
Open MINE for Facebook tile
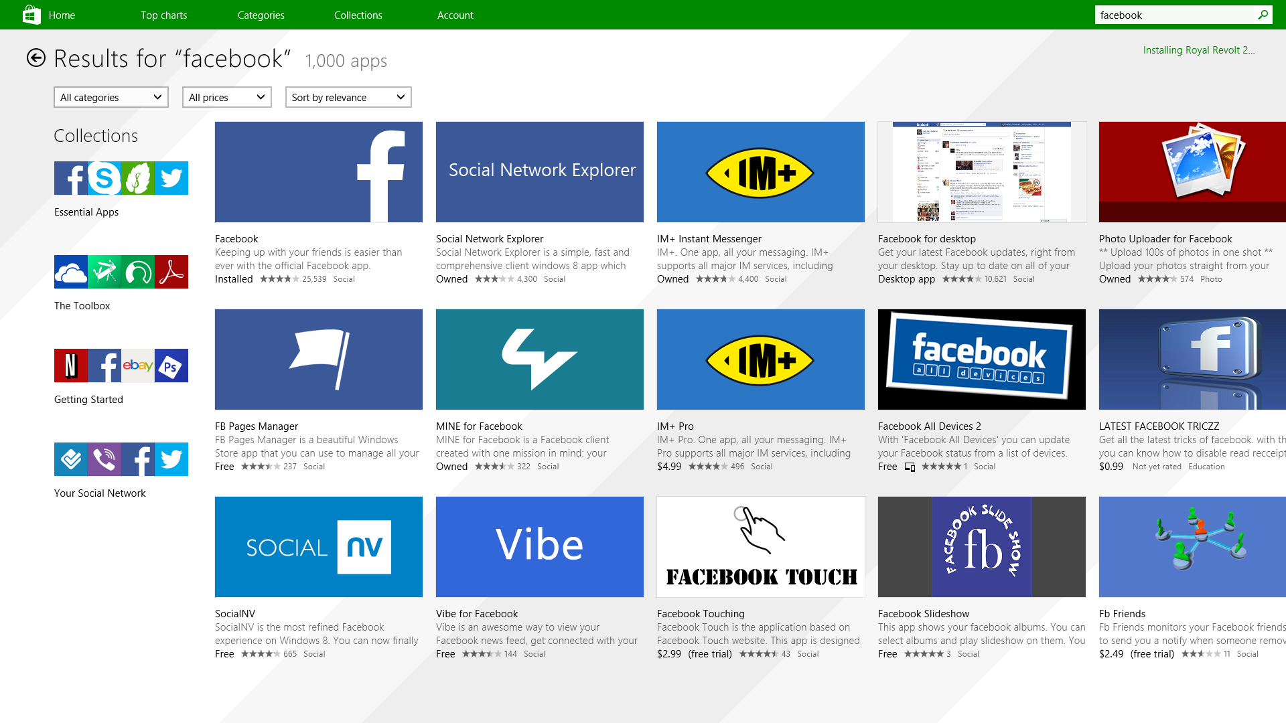(539, 359)
